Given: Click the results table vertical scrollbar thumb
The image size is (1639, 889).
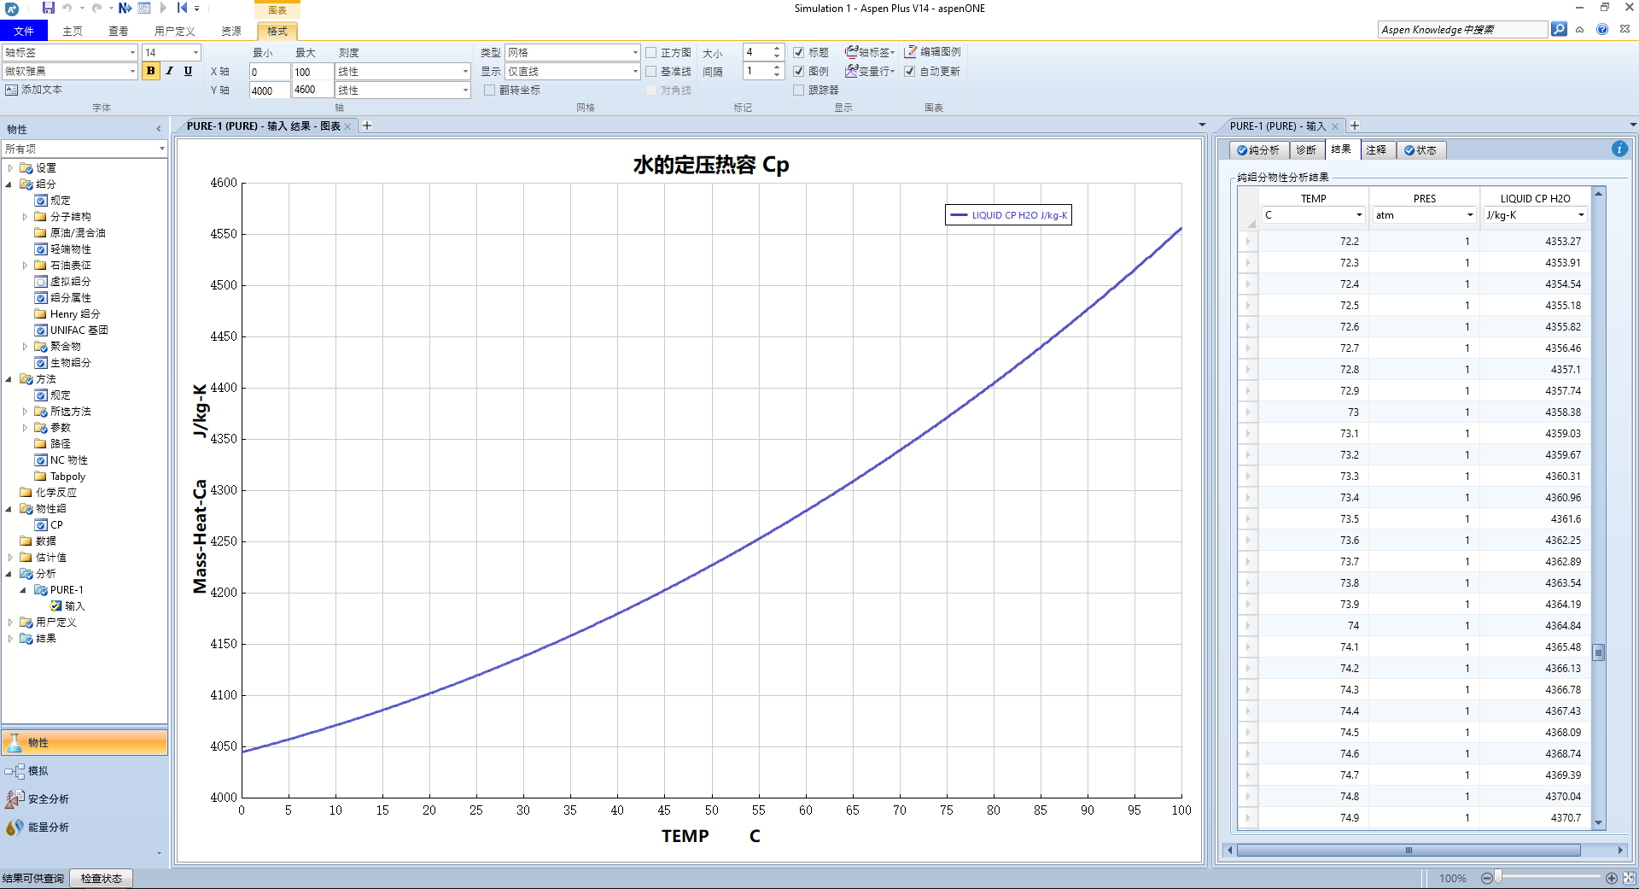Looking at the screenshot, I should [x=1598, y=652].
